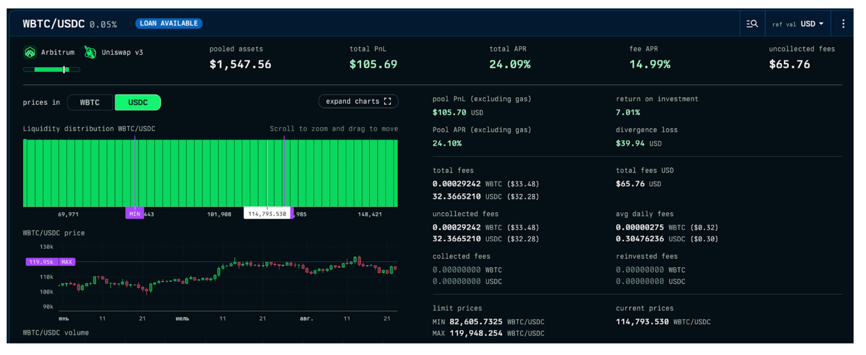The height and width of the screenshot is (355, 866).
Task: Switch prices to WBTC
Action: tap(90, 103)
